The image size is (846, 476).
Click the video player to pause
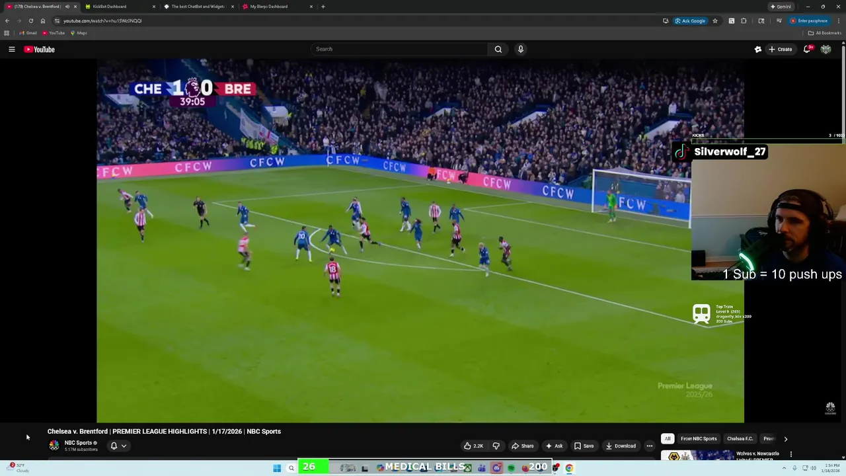420,241
